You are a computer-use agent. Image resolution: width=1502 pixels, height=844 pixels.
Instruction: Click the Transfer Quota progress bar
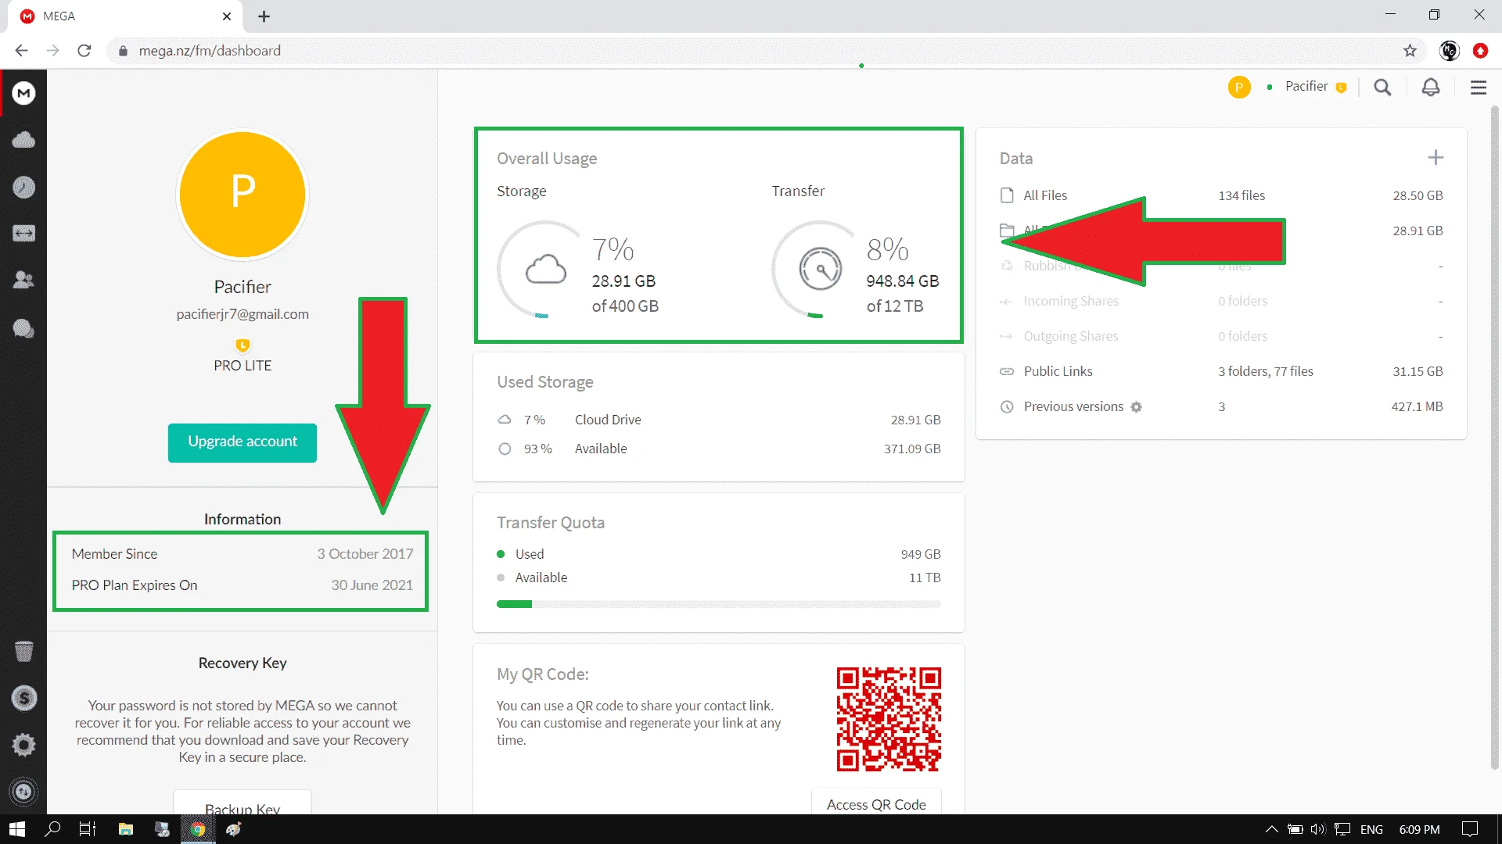(x=718, y=604)
